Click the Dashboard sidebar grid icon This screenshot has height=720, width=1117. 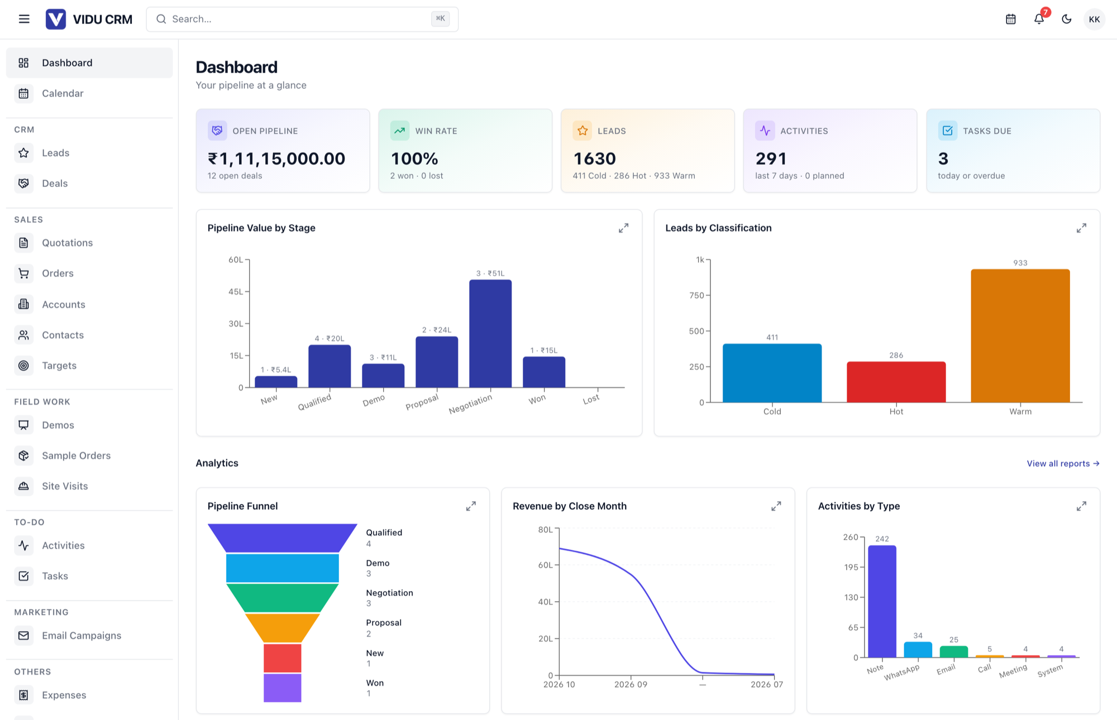(23, 63)
